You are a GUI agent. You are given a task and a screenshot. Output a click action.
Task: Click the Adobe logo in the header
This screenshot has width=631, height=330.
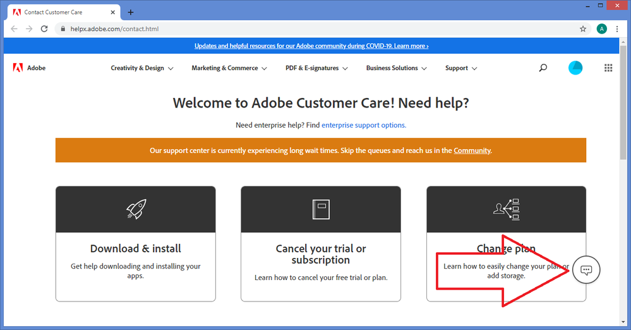click(x=29, y=68)
